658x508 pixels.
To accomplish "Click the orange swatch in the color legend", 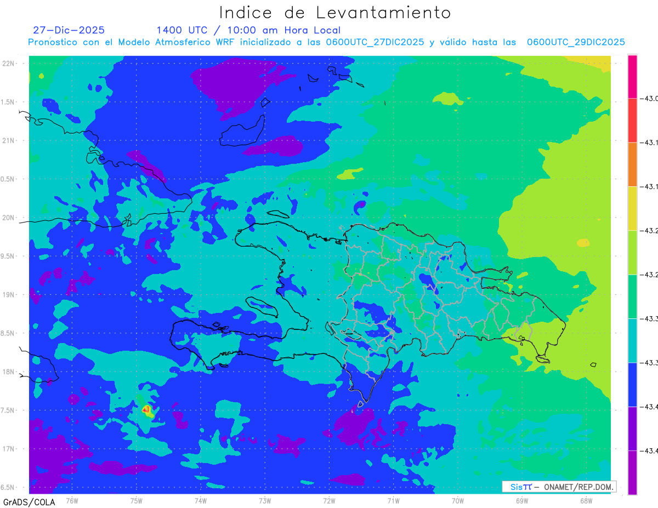I will point(632,164).
